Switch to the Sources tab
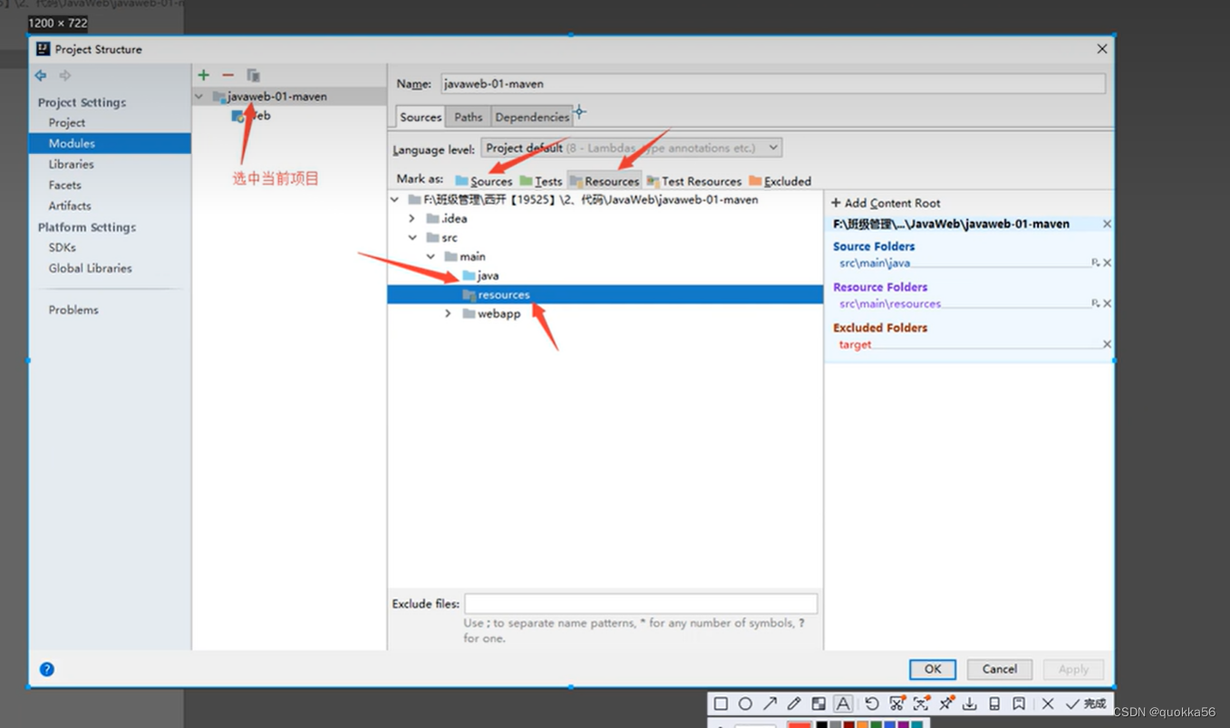Viewport: 1230px width, 728px height. (x=421, y=117)
